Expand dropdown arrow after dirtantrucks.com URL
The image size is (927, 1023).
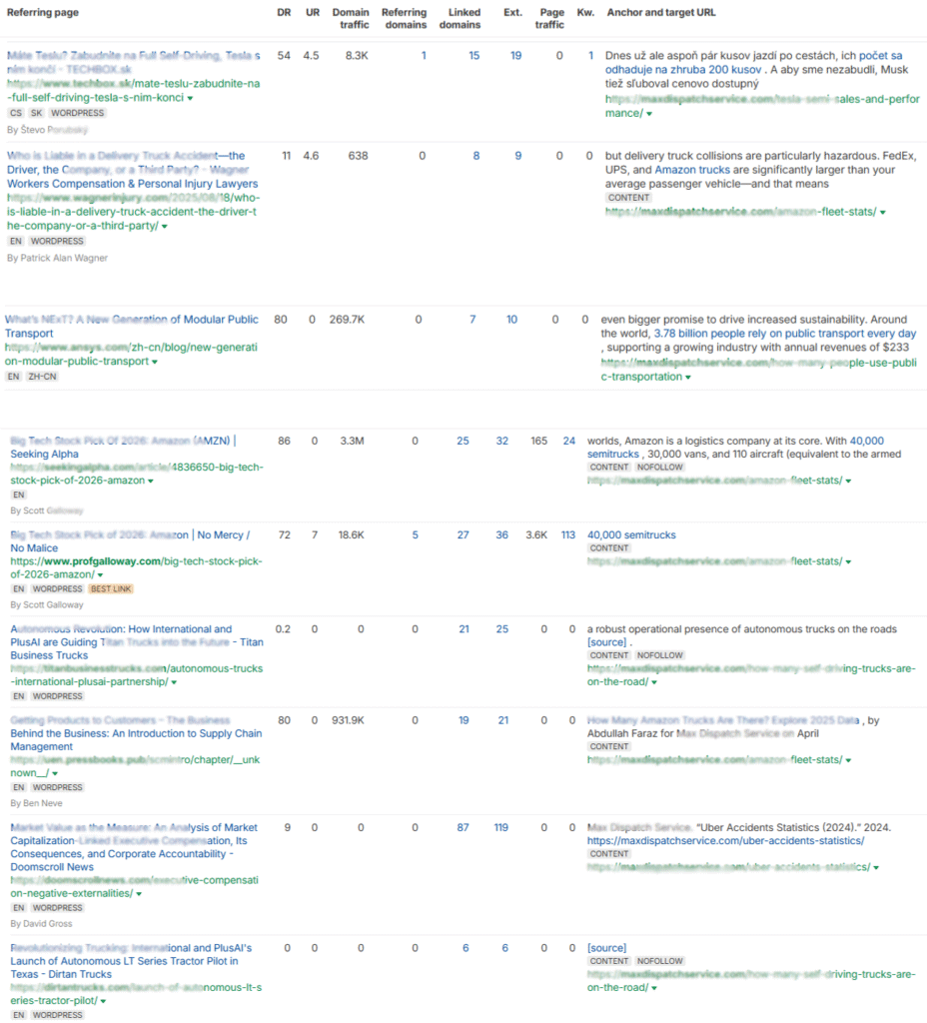click(103, 1001)
